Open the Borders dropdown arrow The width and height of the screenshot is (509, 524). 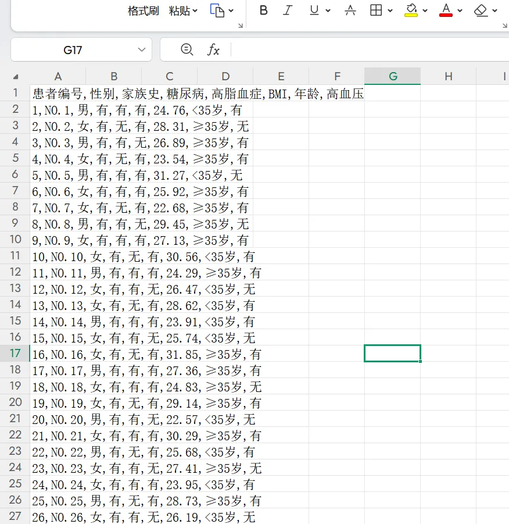coord(390,11)
